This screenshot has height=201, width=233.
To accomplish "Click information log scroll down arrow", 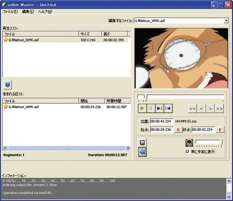I will pyautogui.click(x=229, y=197).
